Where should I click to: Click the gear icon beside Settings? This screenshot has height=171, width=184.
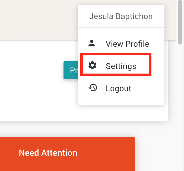(93, 65)
